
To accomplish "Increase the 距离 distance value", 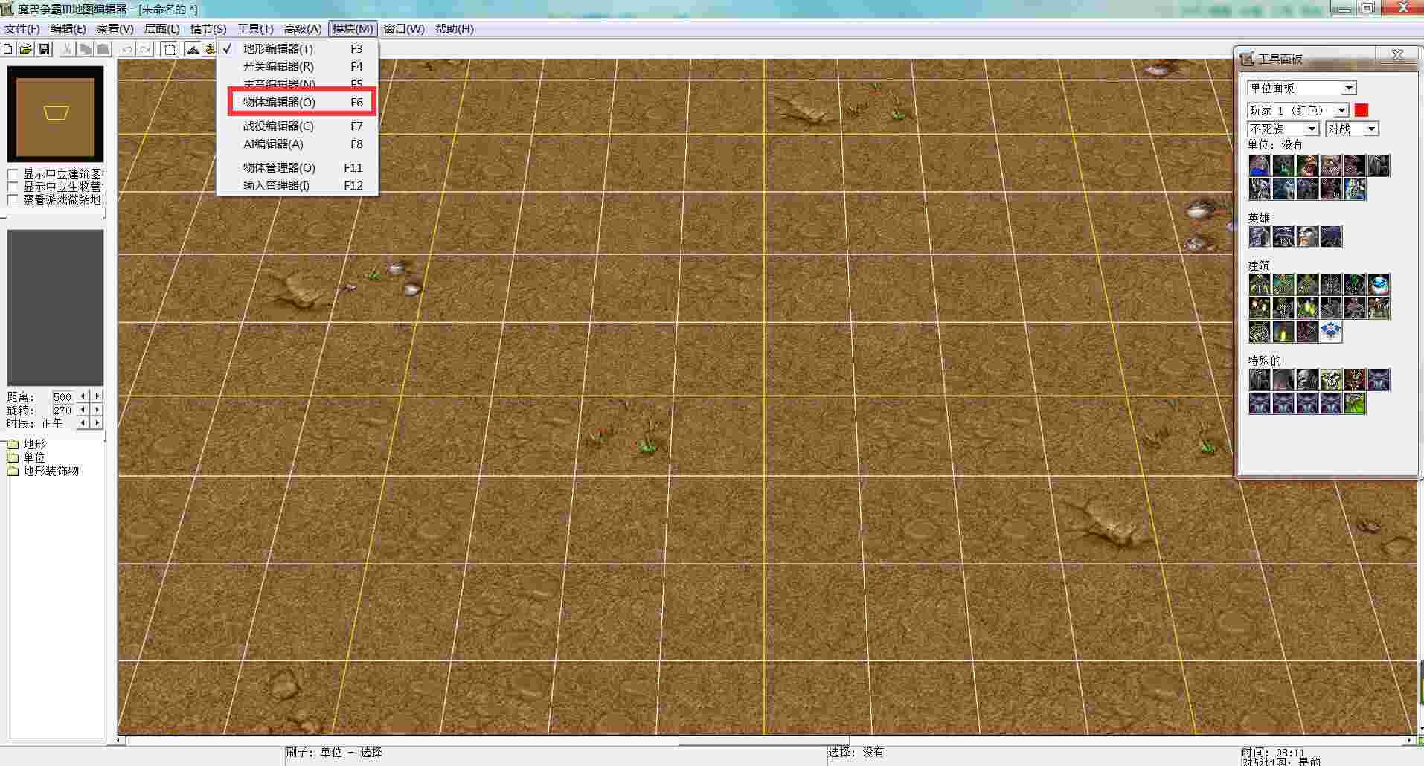I will pyautogui.click(x=97, y=396).
